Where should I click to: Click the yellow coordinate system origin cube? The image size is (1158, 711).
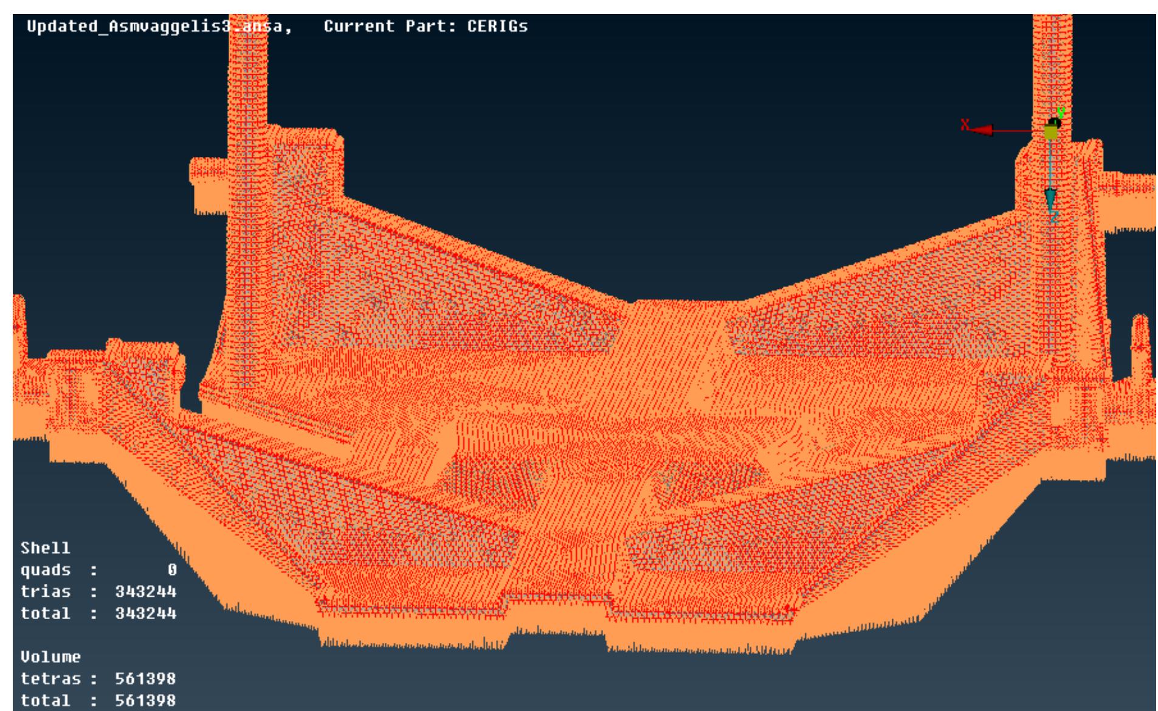point(1050,131)
